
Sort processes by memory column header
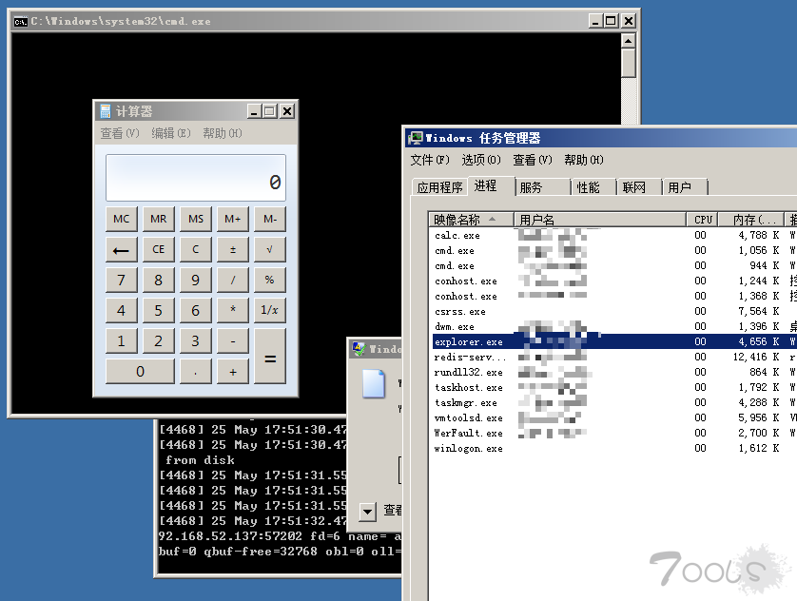751,220
